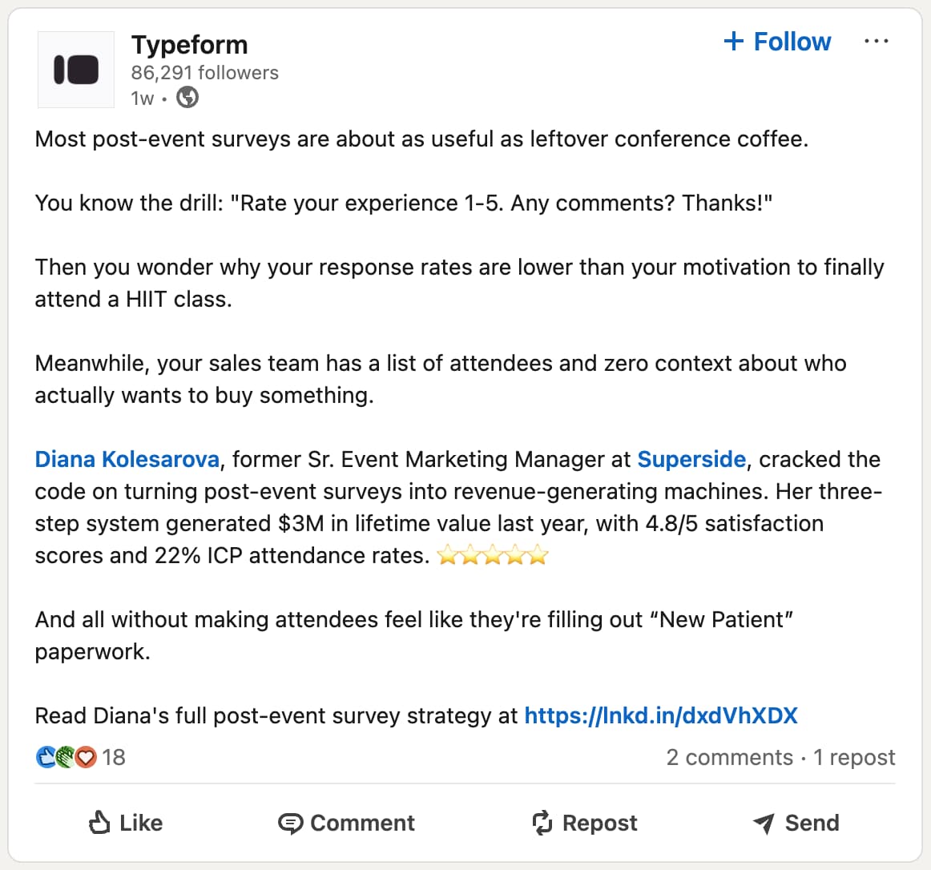Click the red heart reaction icon

coord(86,757)
